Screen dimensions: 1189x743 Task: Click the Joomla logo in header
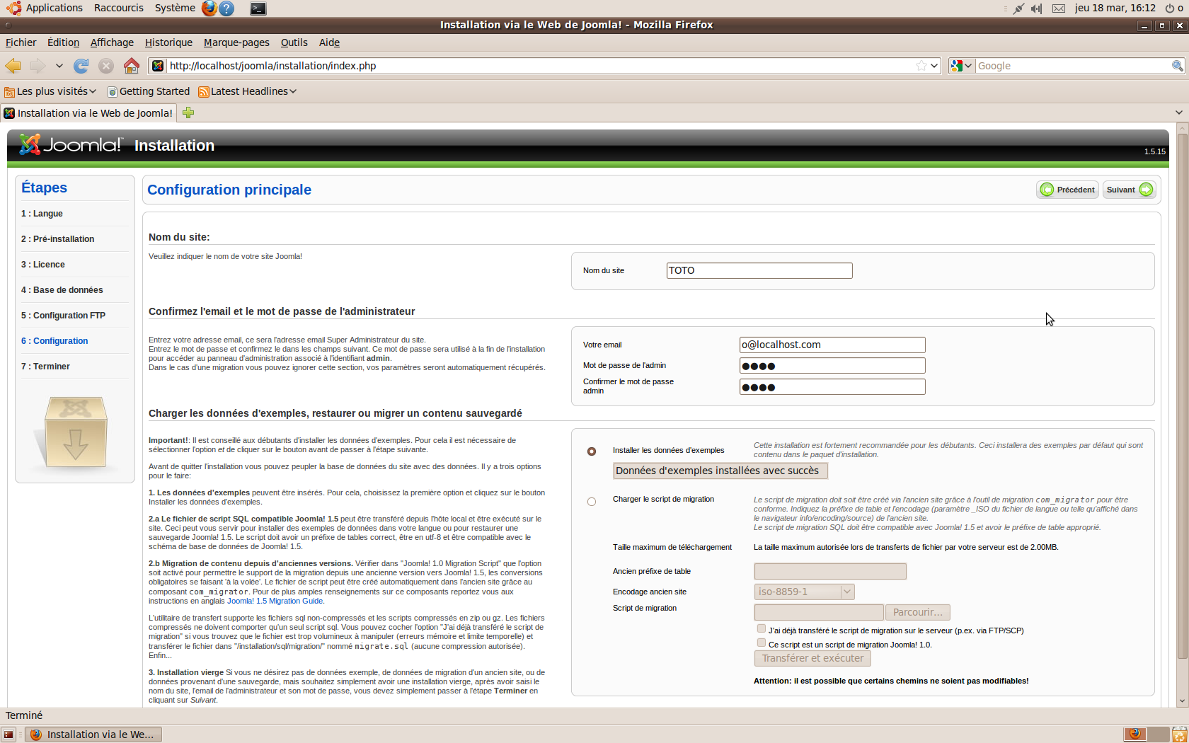pos(70,145)
